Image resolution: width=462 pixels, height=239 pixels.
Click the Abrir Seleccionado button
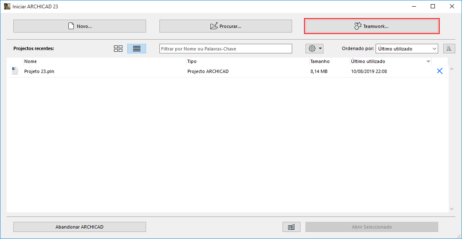pyautogui.click(x=371, y=227)
